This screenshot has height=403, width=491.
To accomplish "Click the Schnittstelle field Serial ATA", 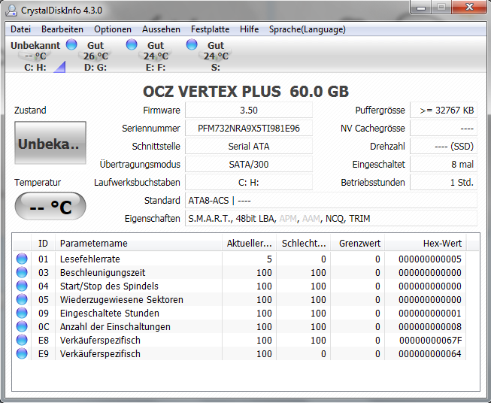I will coord(249,146).
